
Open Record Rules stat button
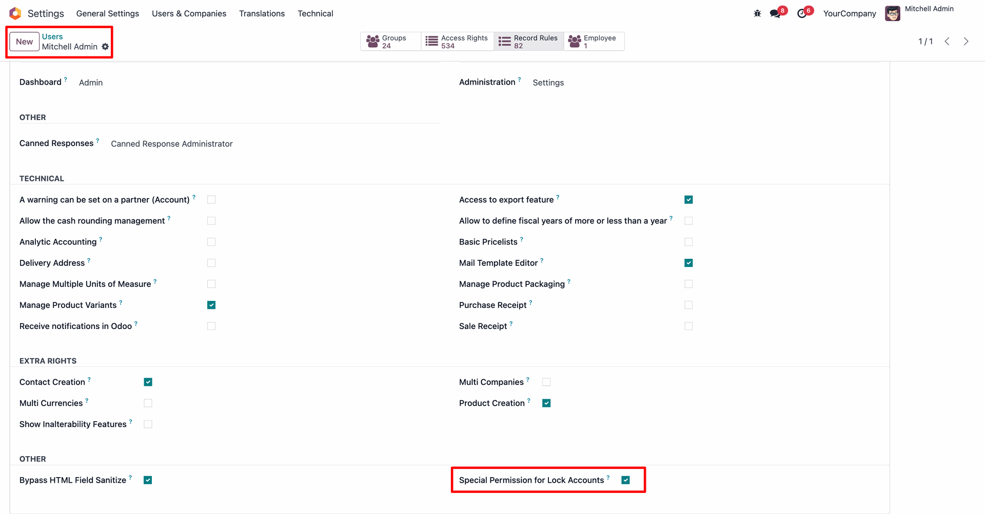[x=528, y=42]
